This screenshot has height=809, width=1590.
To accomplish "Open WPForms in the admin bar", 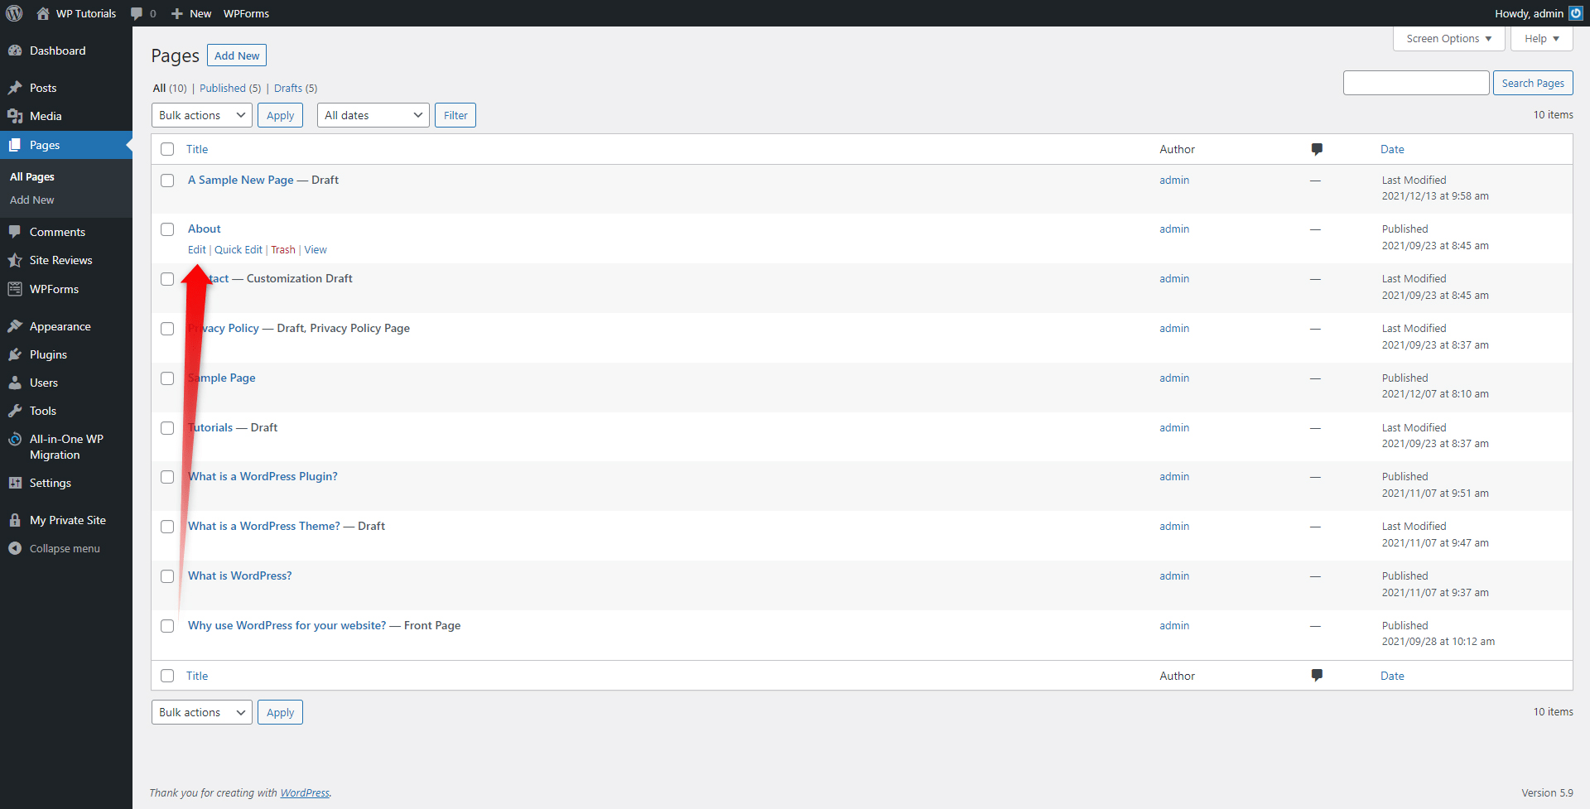I will (246, 13).
